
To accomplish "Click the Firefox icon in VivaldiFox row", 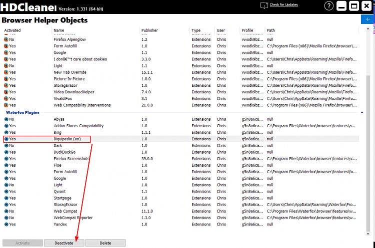I will 6,98.
